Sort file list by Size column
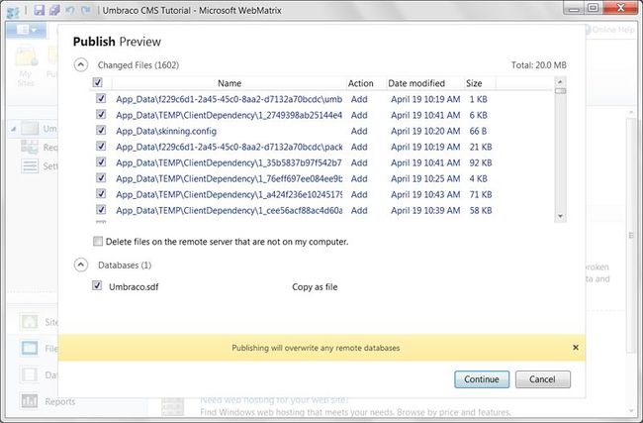The image size is (643, 423). tap(474, 83)
